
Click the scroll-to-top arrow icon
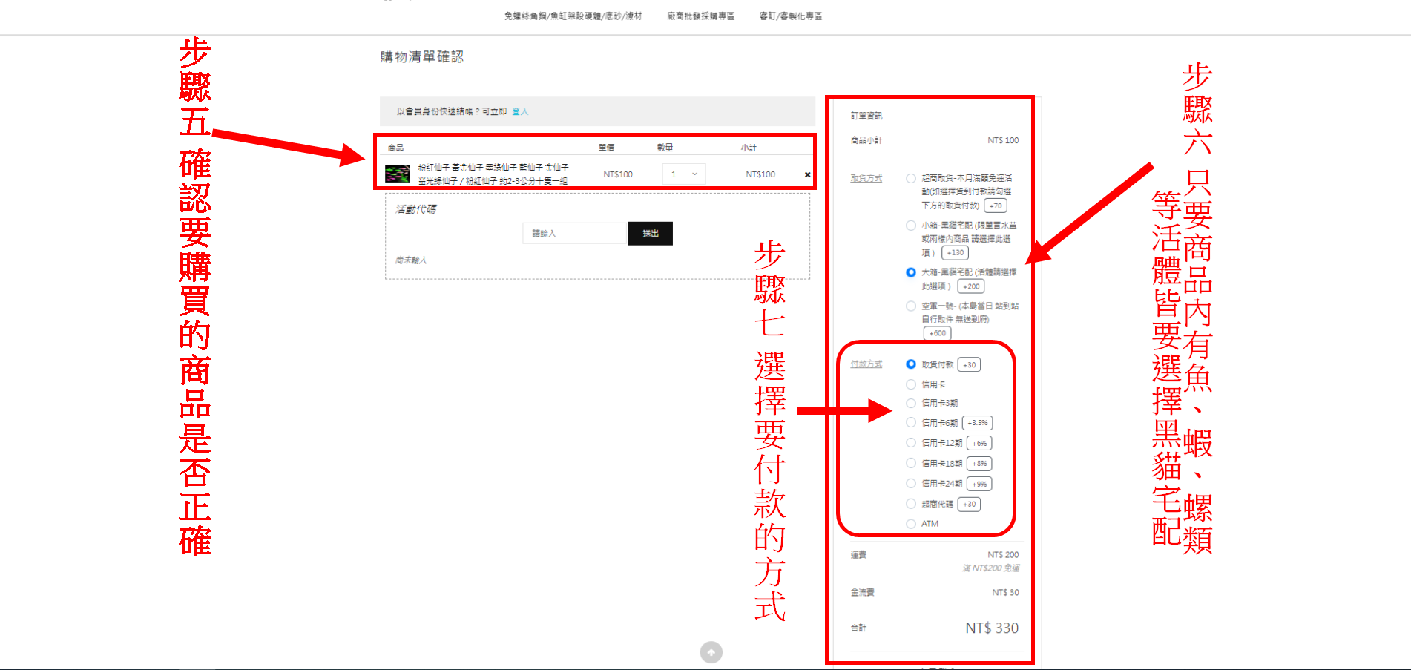(711, 652)
